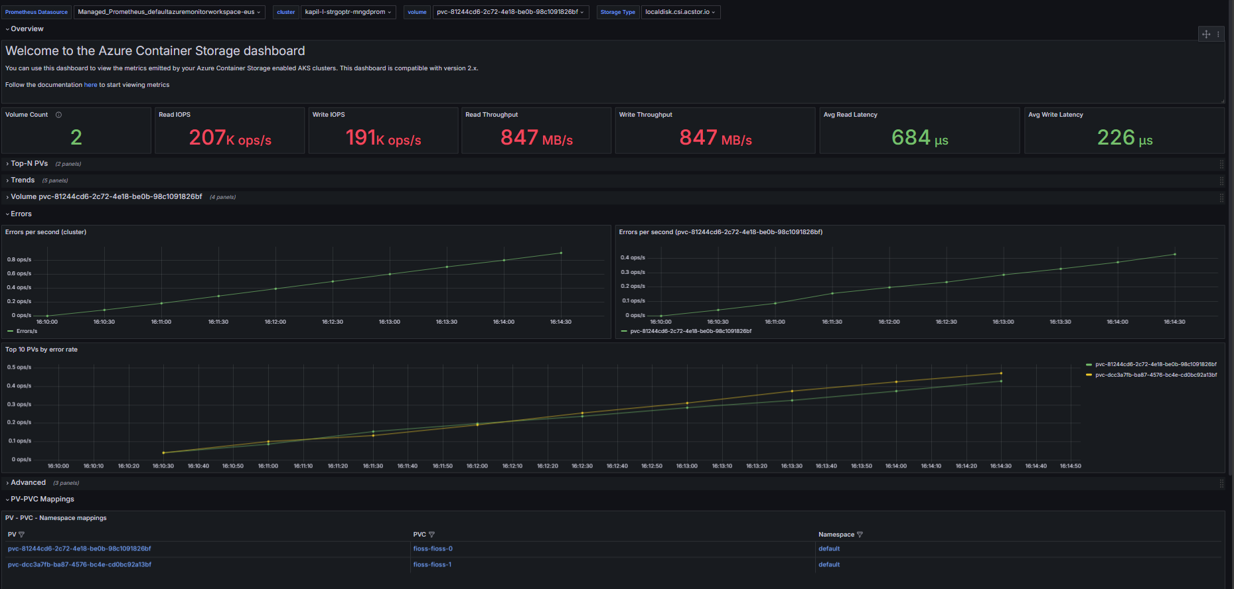Viewport: 1234px width, 589px height.
Task: Grab the Advanced row drag handle
Action: [1221, 484]
